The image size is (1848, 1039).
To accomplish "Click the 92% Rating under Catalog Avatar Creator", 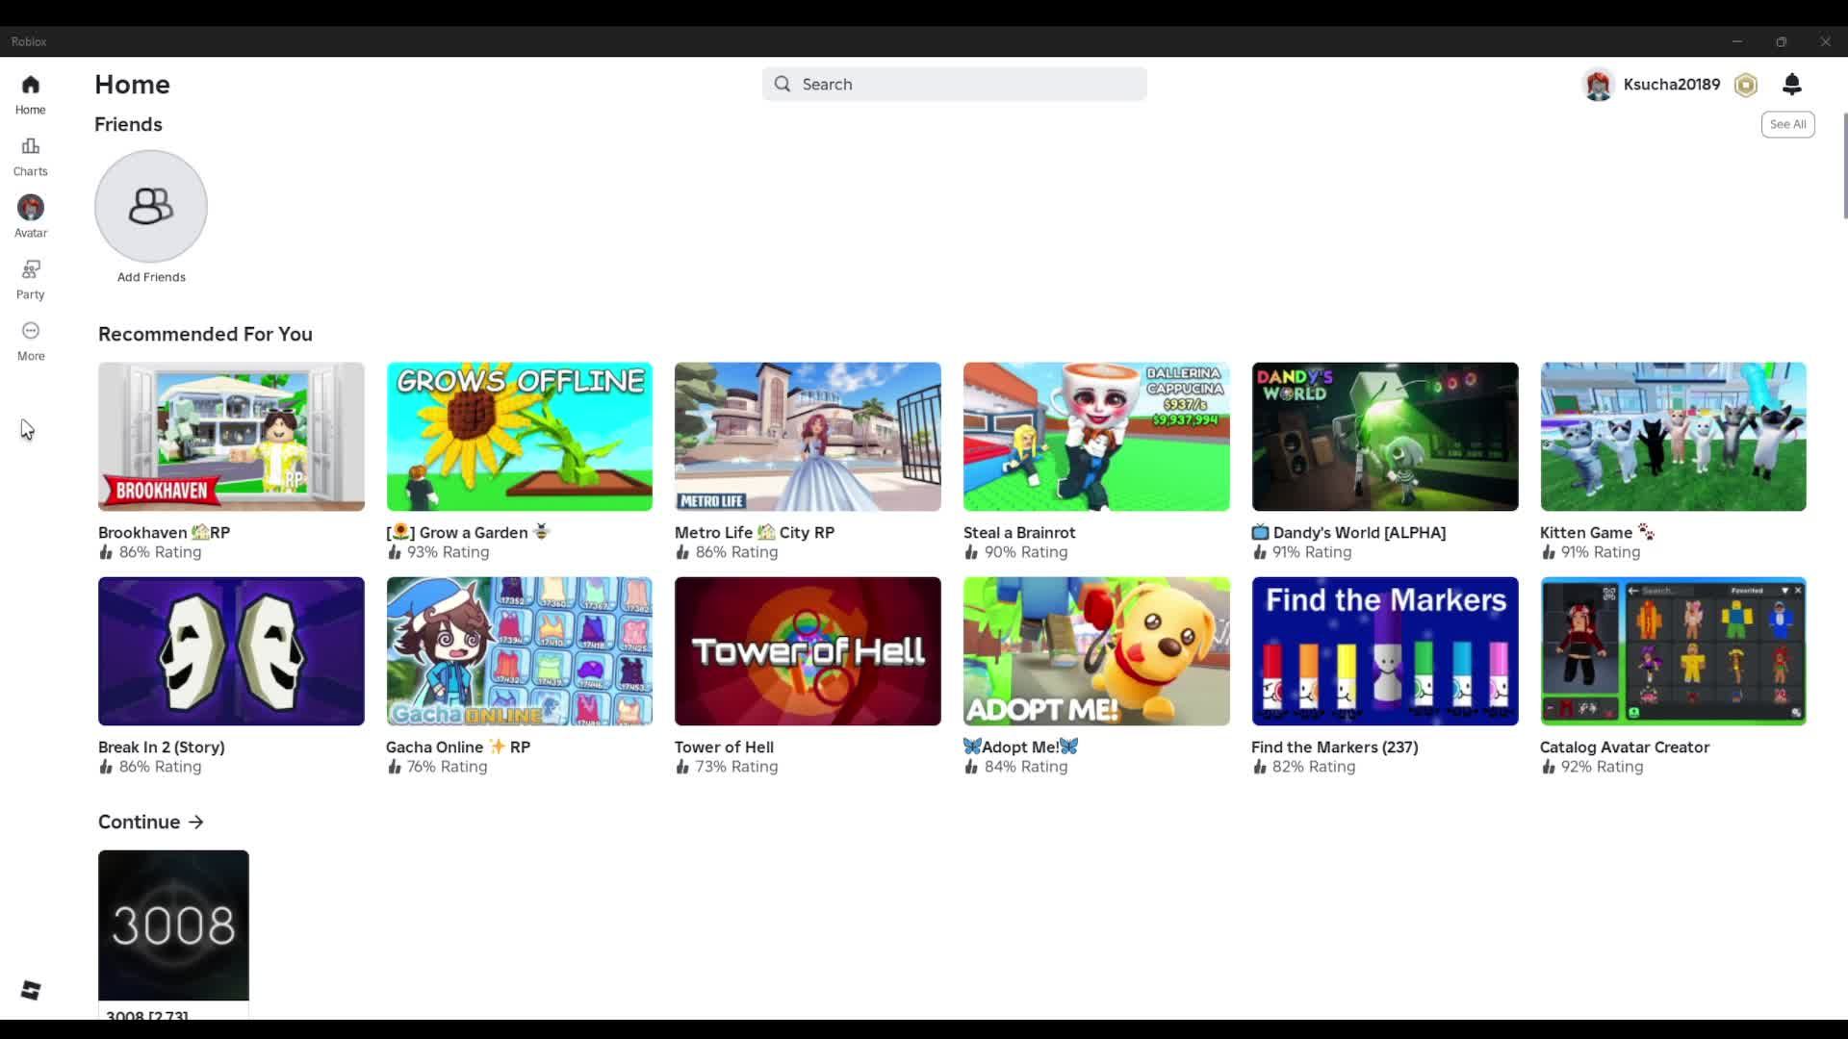I will pyautogui.click(x=1592, y=767).
